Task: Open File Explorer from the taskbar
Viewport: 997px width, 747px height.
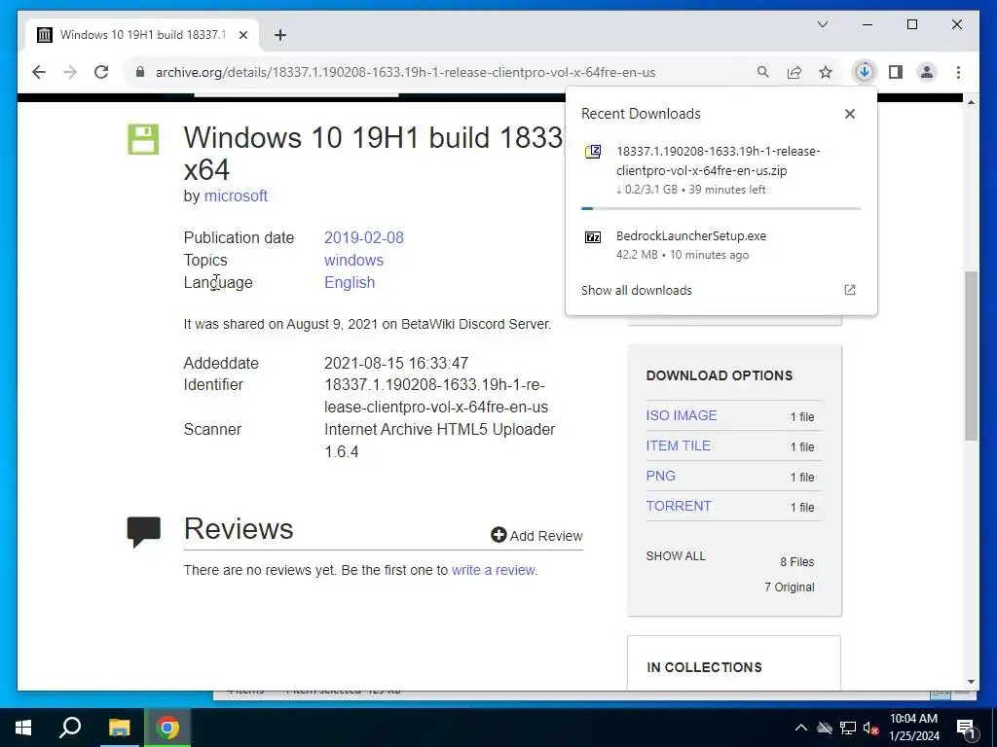Action: point(119,728)
